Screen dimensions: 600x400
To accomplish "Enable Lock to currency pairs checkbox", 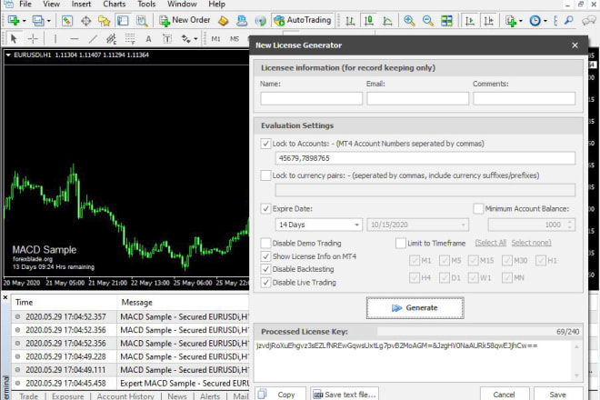I will pos(265,175).
